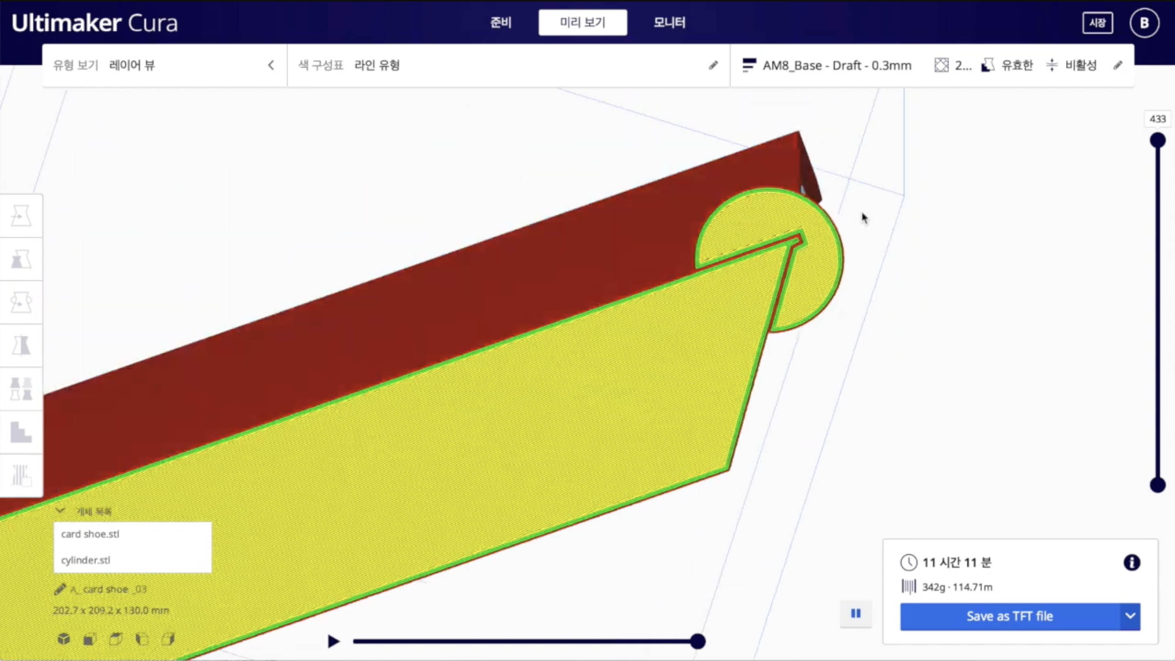1175x661 pixels.
Task: Open the 색 구성표 라인 유형 color scheme selector
Action: [x=508, y=65]
